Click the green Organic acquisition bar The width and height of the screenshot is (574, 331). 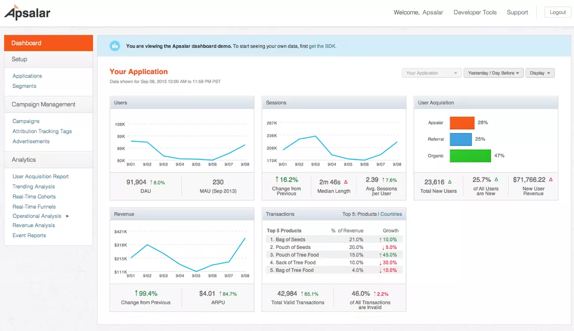(470, 156)
